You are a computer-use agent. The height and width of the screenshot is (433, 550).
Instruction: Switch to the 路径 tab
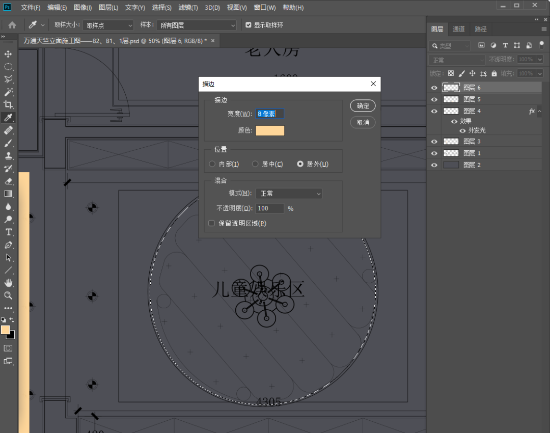481,29
